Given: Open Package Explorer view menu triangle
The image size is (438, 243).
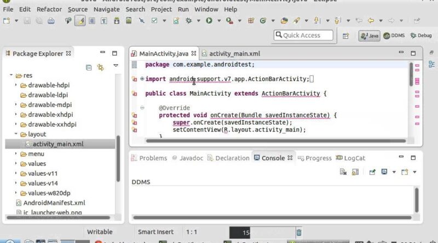Looking at the screenshot, I should click(x=116, y=66).
